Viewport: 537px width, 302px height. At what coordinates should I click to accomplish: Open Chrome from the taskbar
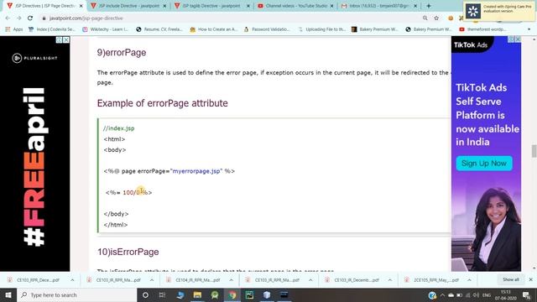232,294
